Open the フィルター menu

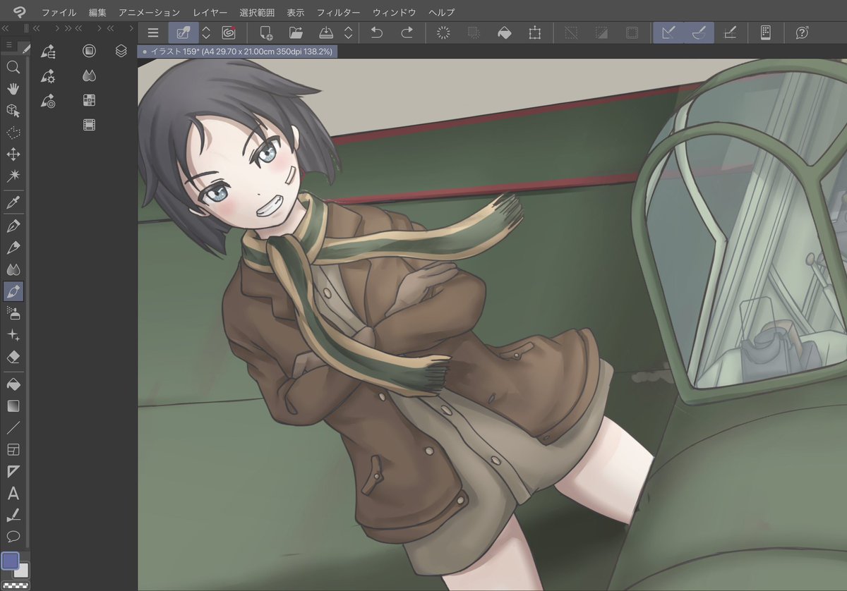(x=338, y=13)
